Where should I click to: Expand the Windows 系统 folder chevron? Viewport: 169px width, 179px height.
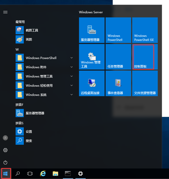pyautogui.click(x=72, y=95)
